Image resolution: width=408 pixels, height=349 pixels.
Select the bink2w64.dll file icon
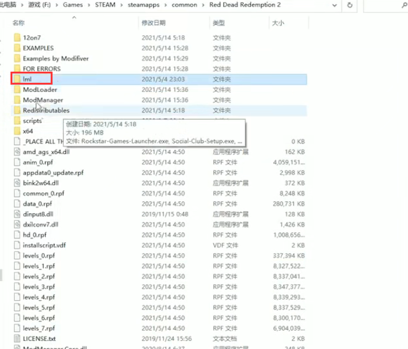(17, 183)
